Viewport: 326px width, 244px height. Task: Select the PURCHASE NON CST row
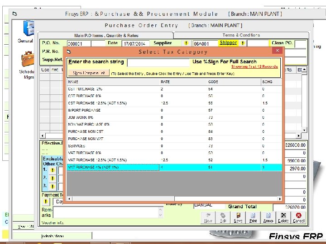click(174, 131)
